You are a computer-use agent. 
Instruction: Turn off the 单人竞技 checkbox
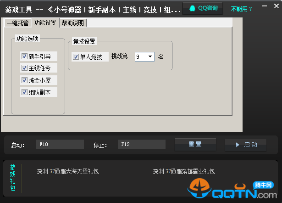tap(76, 57)
